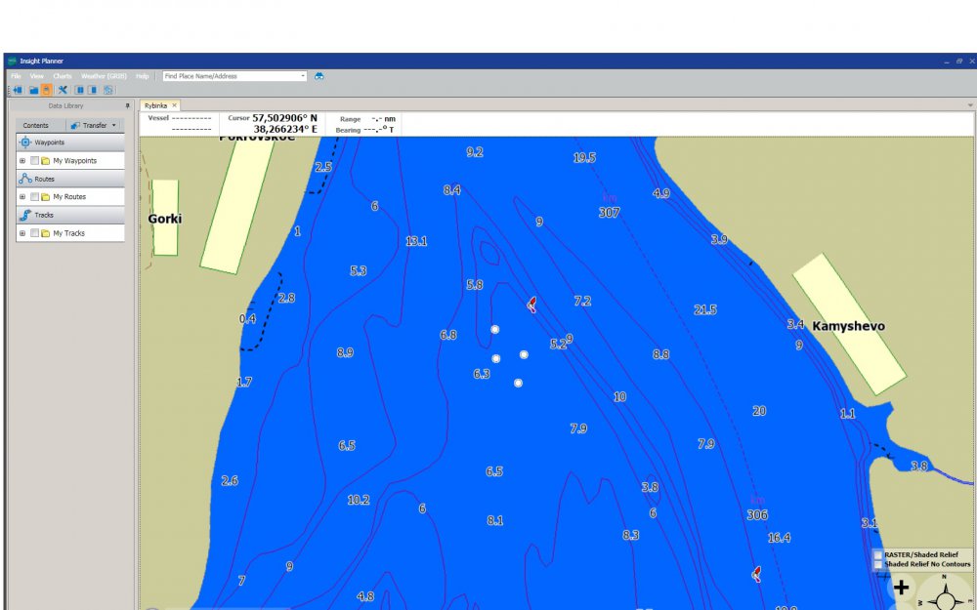Click the Find Place Name/Address field
Image resolution: width=977 pixels, height=610 pixels.
click(233, 76)
